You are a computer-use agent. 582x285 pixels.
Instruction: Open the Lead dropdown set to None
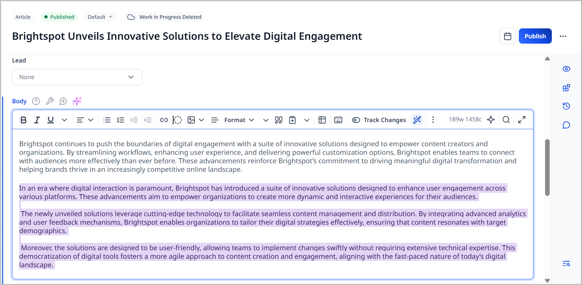pos(77,77)
